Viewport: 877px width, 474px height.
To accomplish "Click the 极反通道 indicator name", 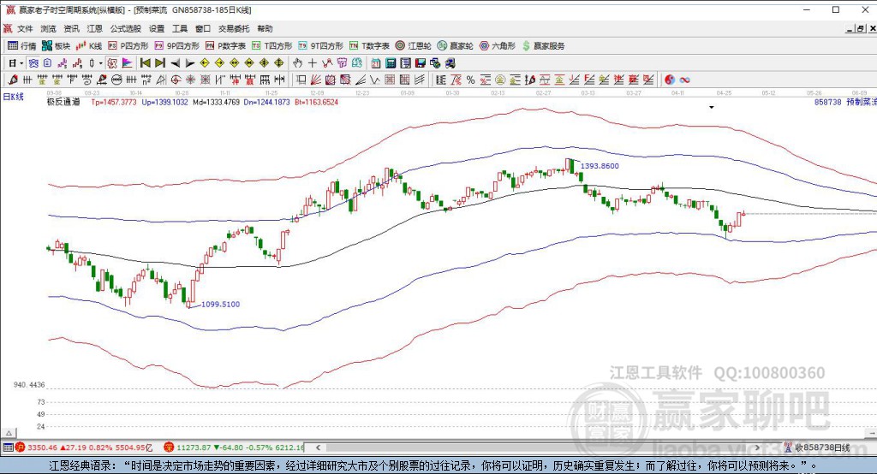I will [x=63, y=102].
